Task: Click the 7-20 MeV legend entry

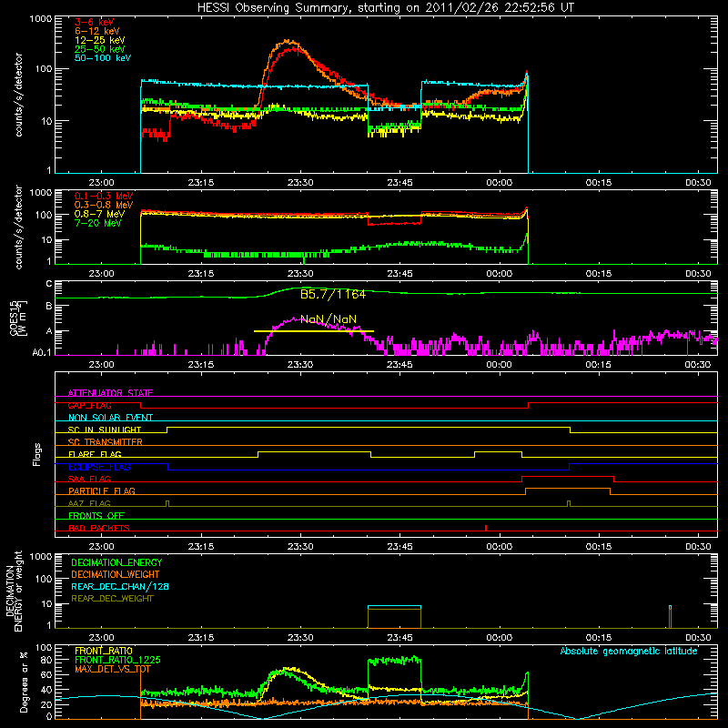Action: pyautogui.click(x=98, y=223)
